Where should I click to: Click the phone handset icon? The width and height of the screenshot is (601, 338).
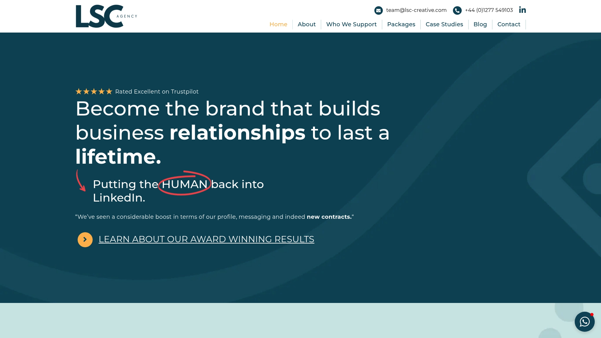tap(457, 10)
